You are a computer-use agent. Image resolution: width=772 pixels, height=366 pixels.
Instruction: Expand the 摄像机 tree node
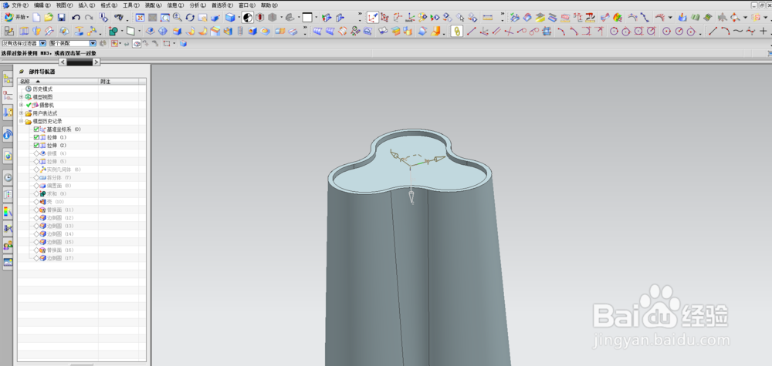click(x=21, y=105)
